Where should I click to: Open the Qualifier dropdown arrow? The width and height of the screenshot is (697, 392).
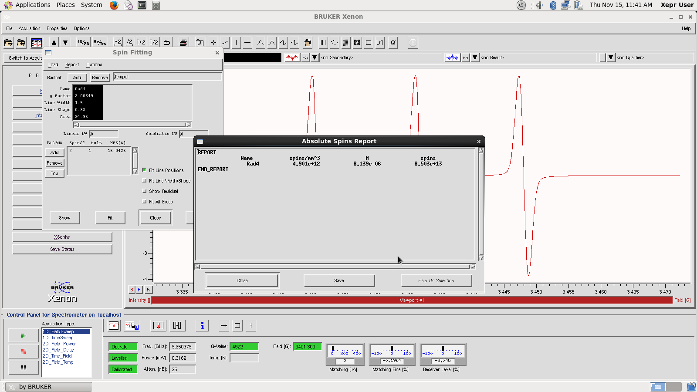click(611, 57)
